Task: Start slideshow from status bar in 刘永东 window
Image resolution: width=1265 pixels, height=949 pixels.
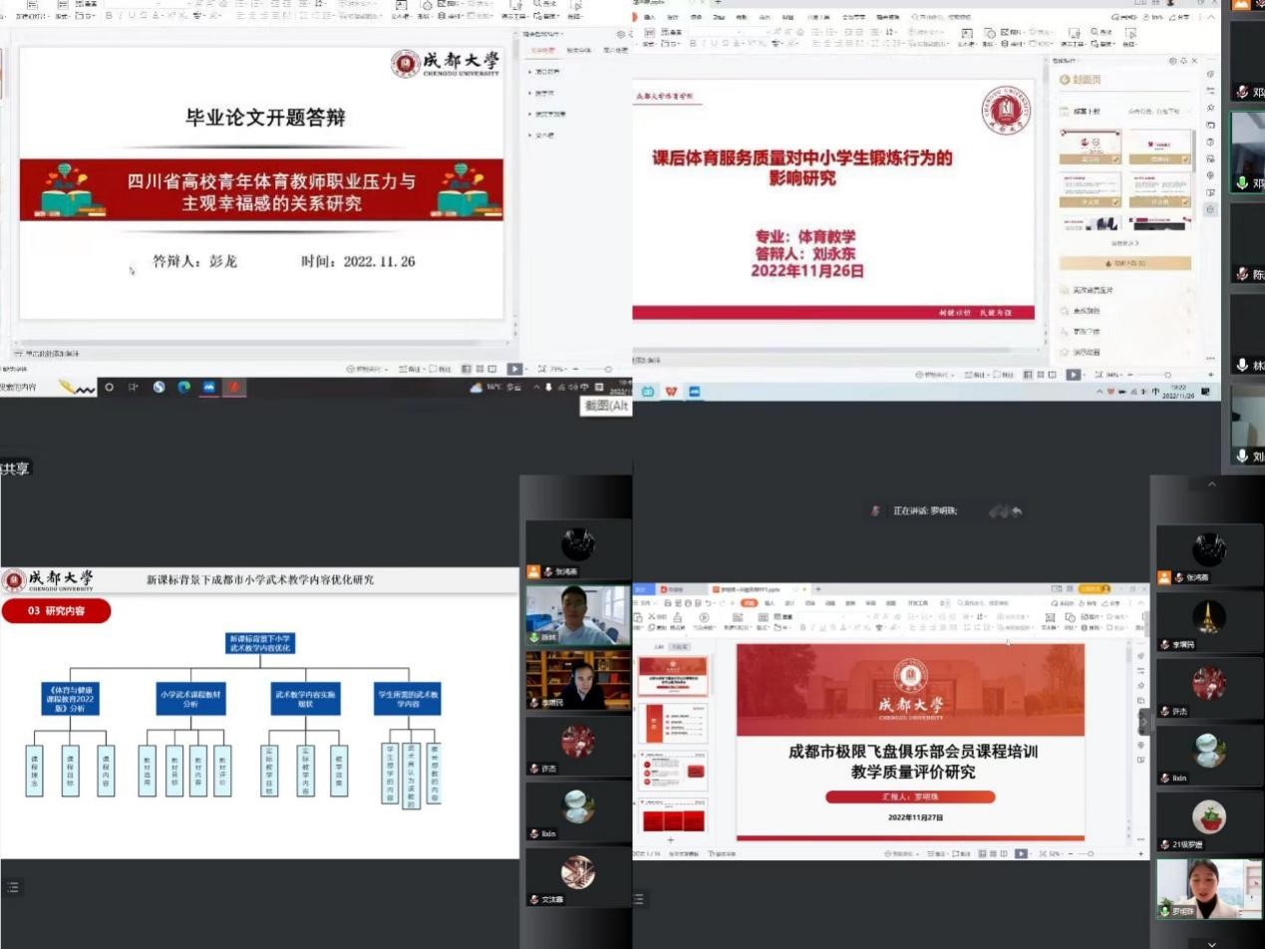Action: (x=1073, y=375)
